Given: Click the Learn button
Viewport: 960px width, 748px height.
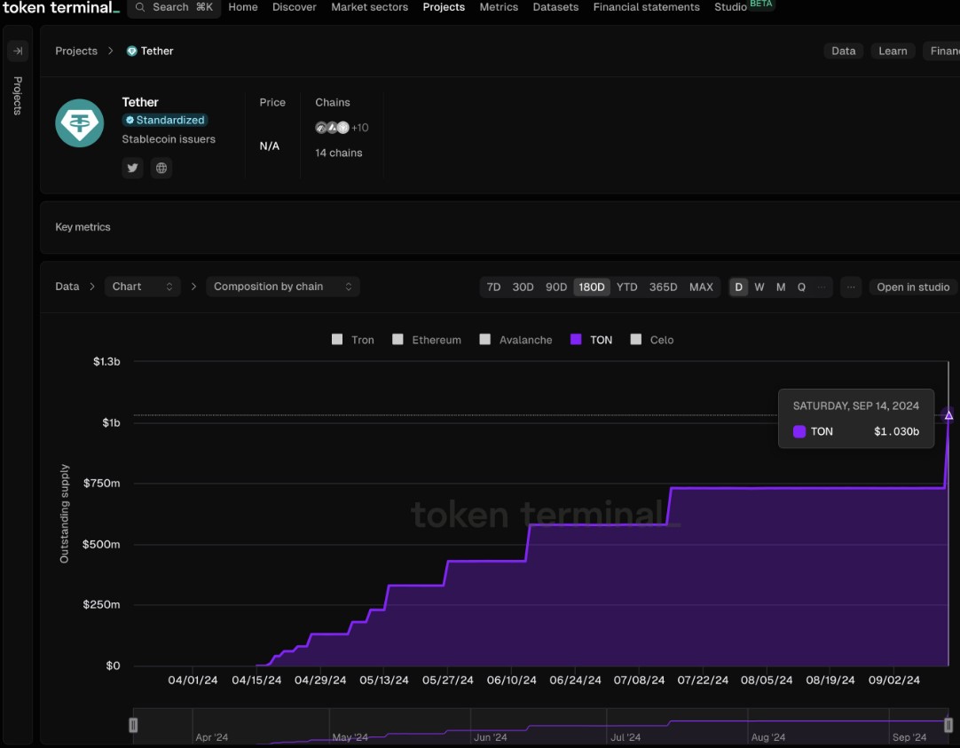Looking at the screenshot, I should pos(893,51).
